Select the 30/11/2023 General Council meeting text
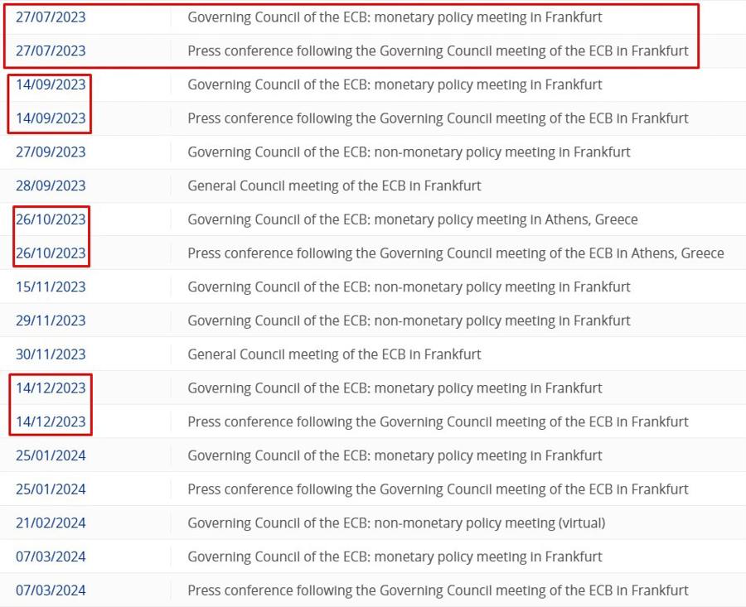Image resolution: width=746 pixels, height=607 pixels. 334,354
